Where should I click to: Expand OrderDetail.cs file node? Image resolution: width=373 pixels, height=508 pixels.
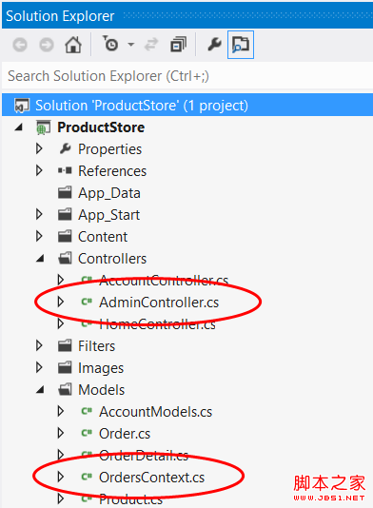tap(60, 455)
